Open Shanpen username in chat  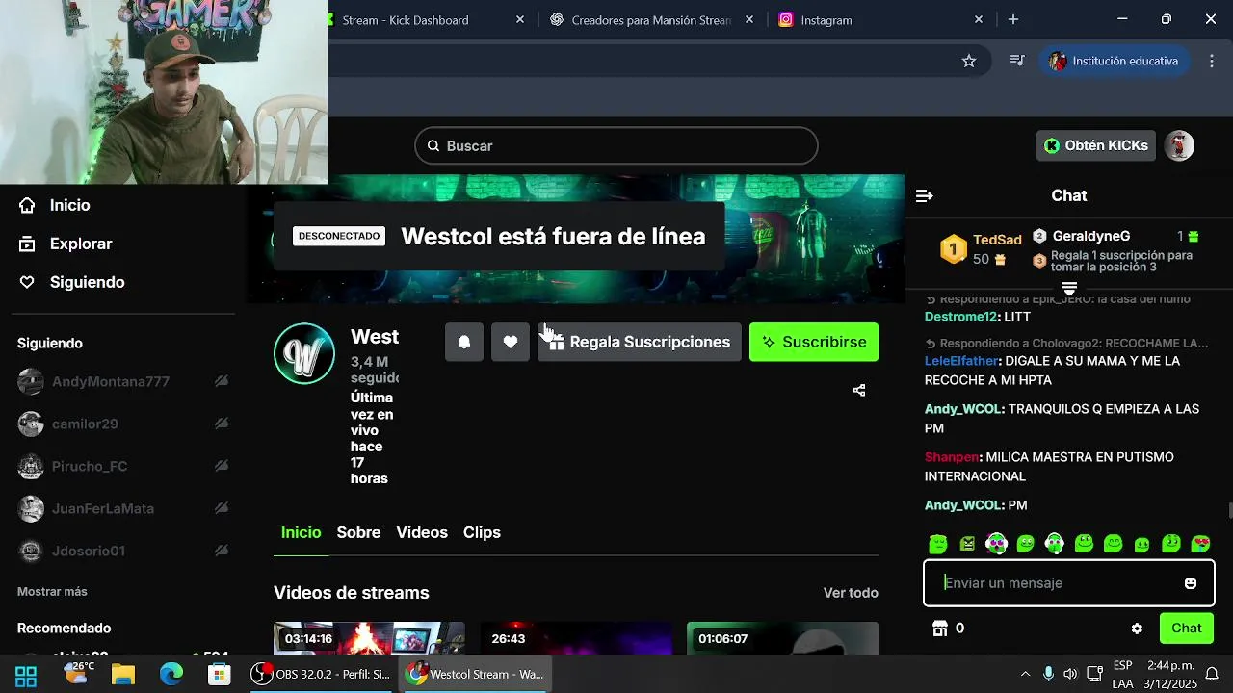(952, 457)
